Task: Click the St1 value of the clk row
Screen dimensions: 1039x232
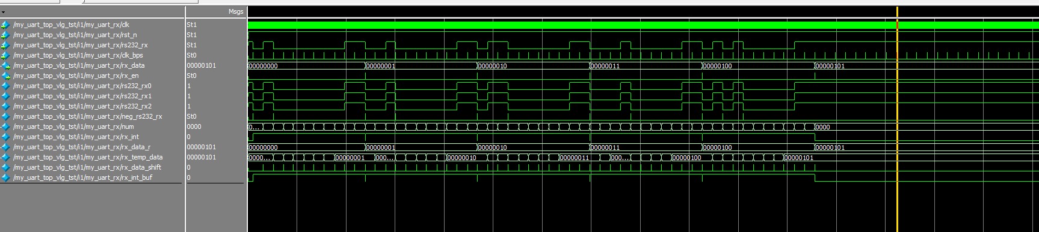Action: 191,25
